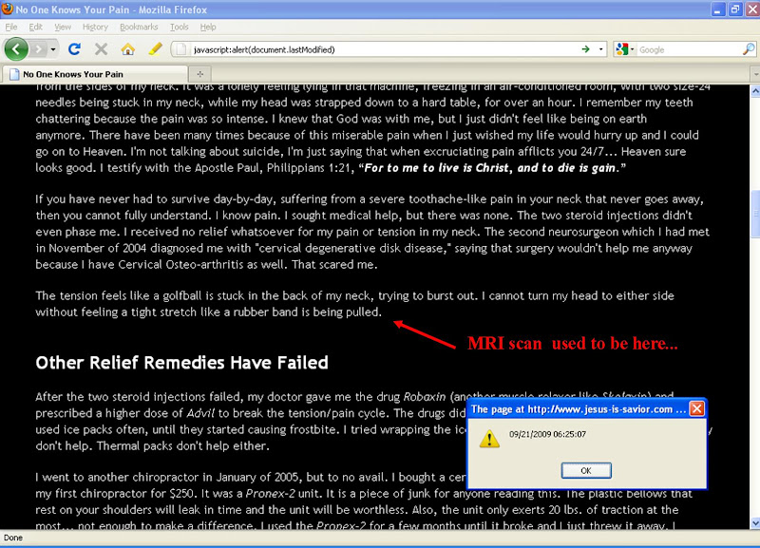Viewport: 760px width, 548px height.
Task: Click the magnifying glass search icon
Action: point(749,49)
